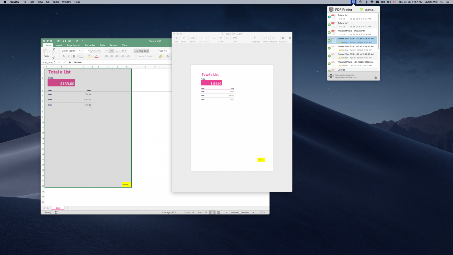Click the fill color paint bucket

click(x=89, y=56)
